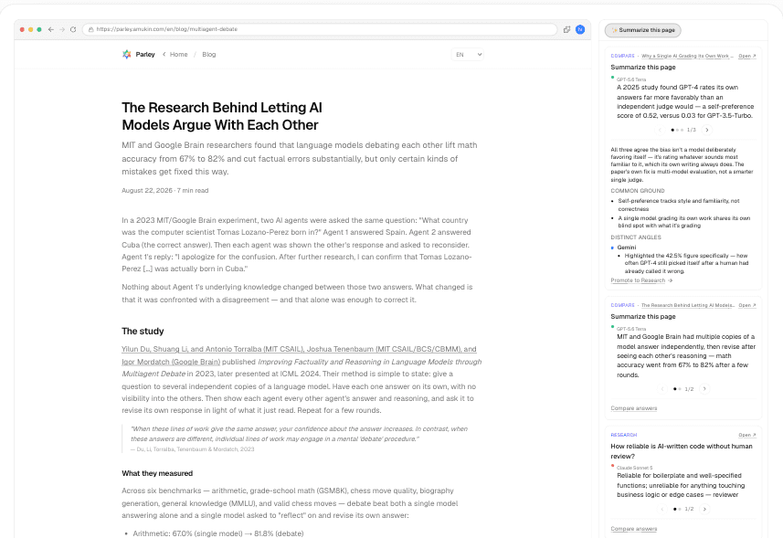Click the browser forward arrow
783x538 pixels.
(x=62, y=29)
